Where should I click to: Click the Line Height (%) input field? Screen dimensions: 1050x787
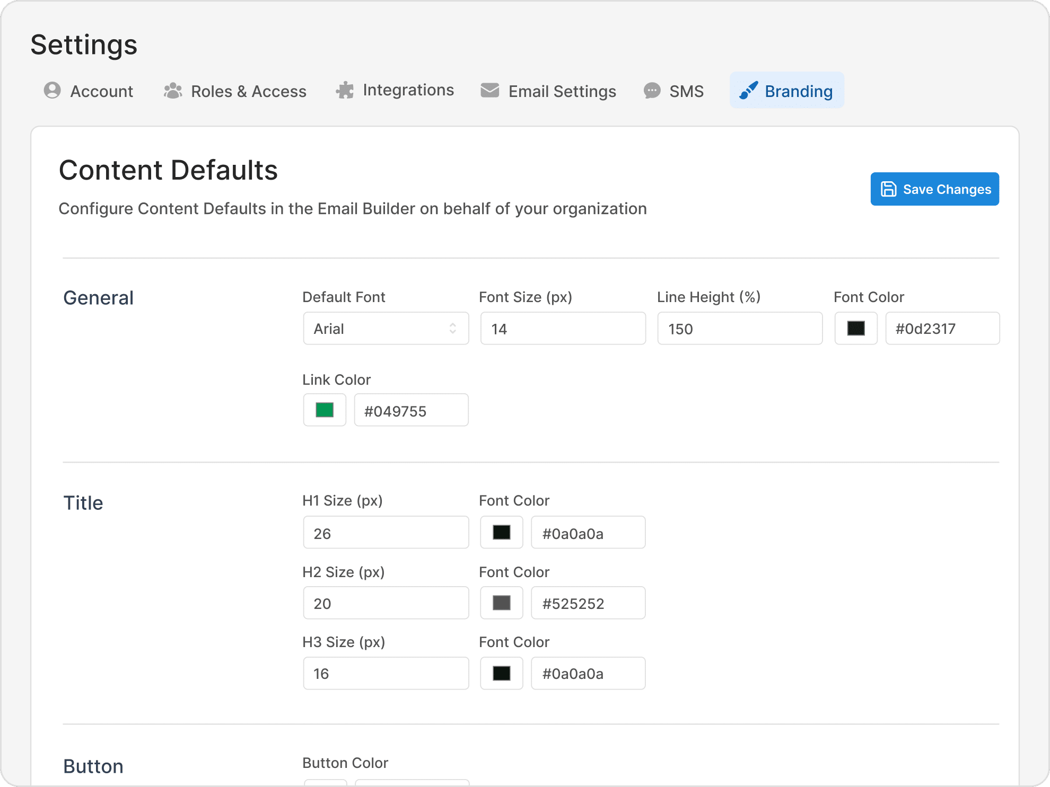(x=740, y=329)
